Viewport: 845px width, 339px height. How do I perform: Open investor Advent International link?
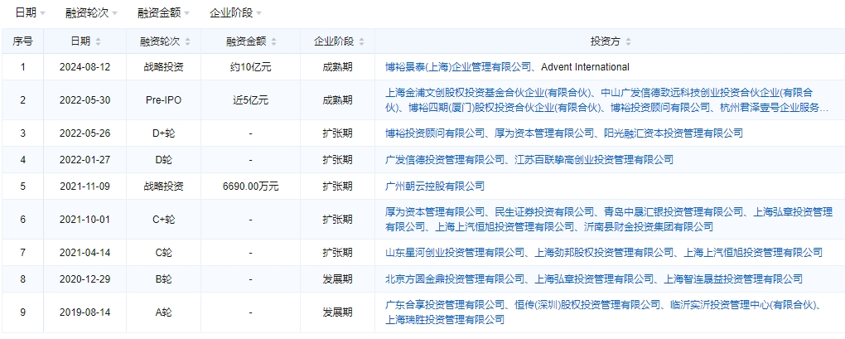585,67
